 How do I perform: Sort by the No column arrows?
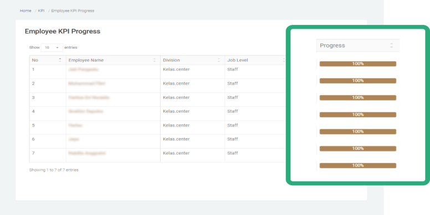[x=60, y=60]
